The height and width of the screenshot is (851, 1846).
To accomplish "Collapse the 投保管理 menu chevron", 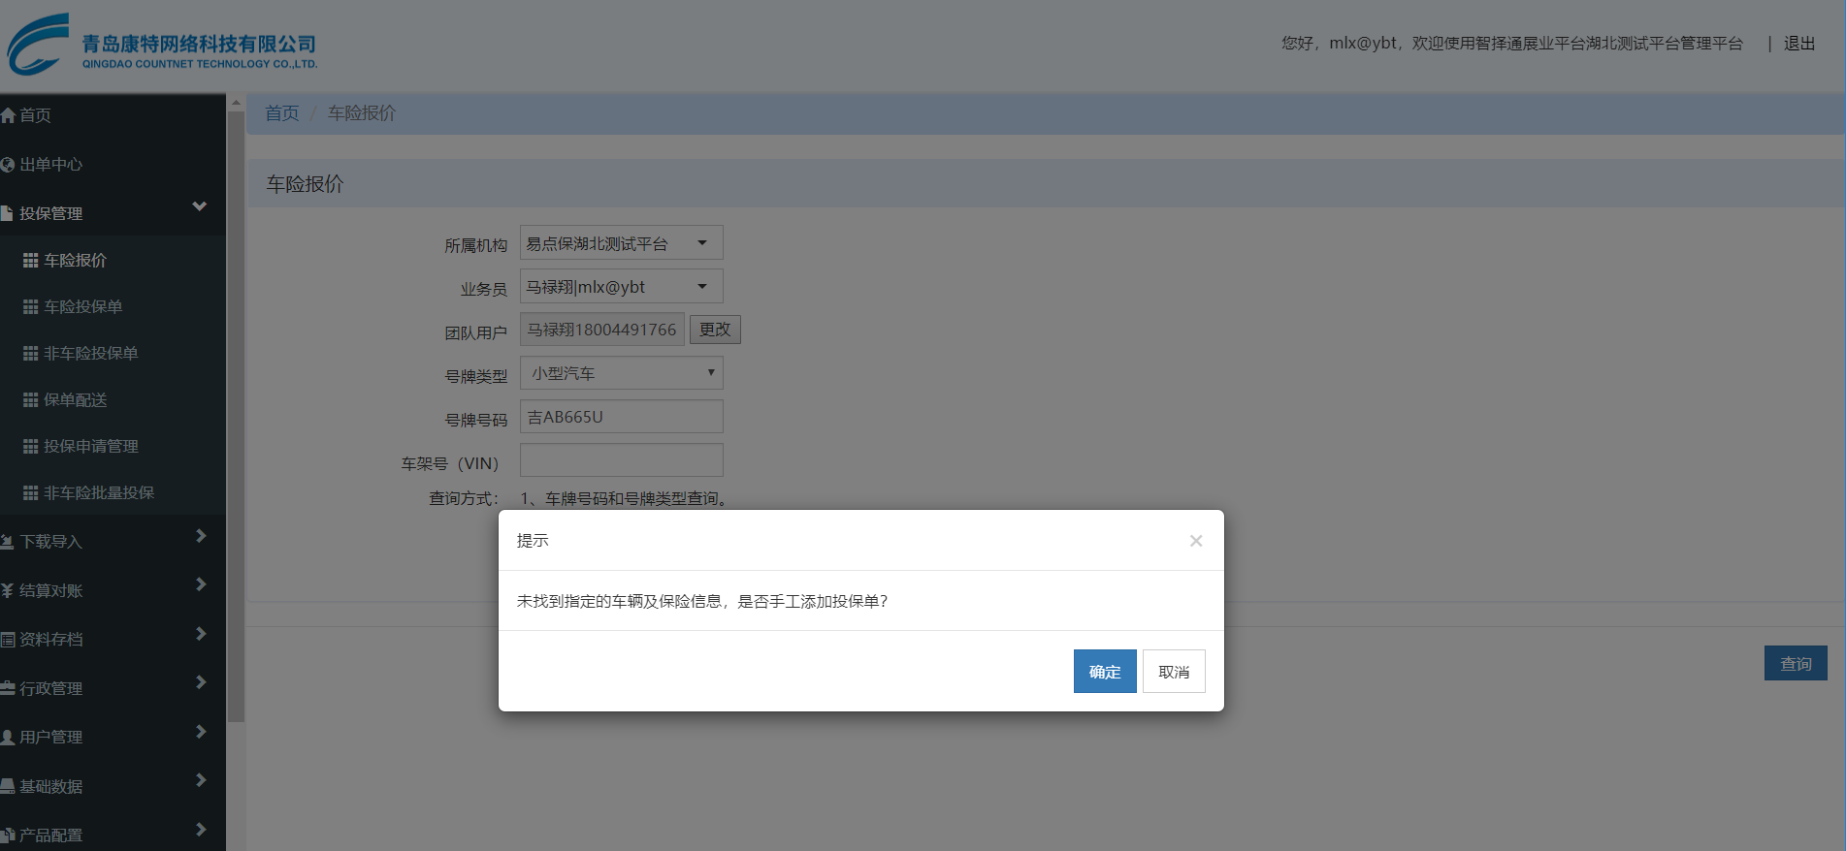I will click(200, 206).
